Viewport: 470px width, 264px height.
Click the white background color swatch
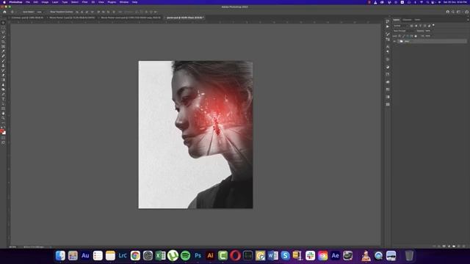(x=4, y=133)
